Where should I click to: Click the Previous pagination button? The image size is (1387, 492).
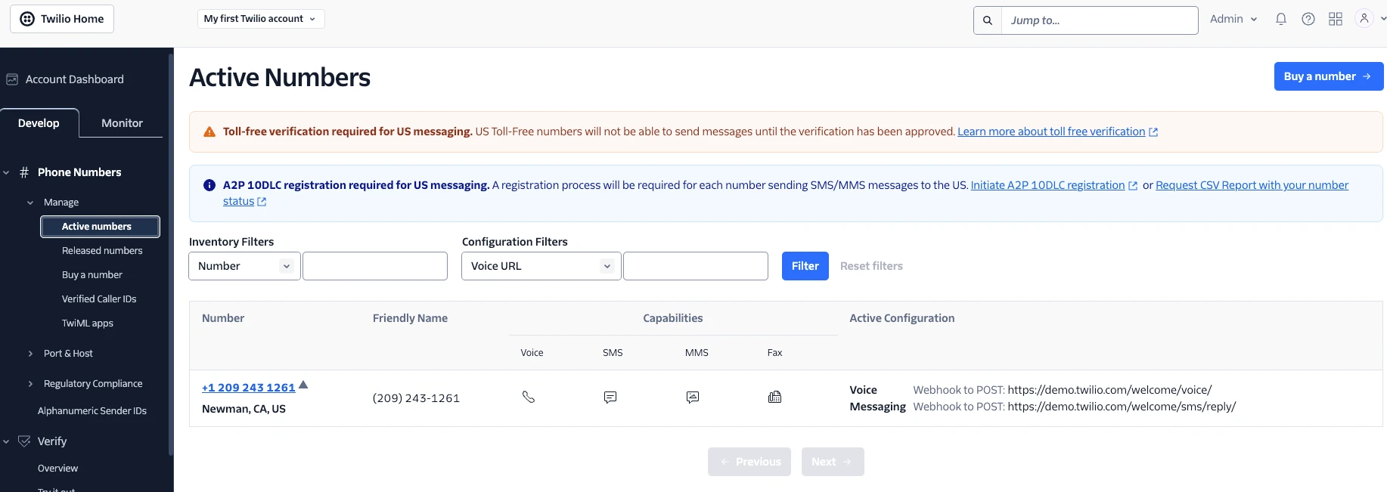(x=749, y=462)
